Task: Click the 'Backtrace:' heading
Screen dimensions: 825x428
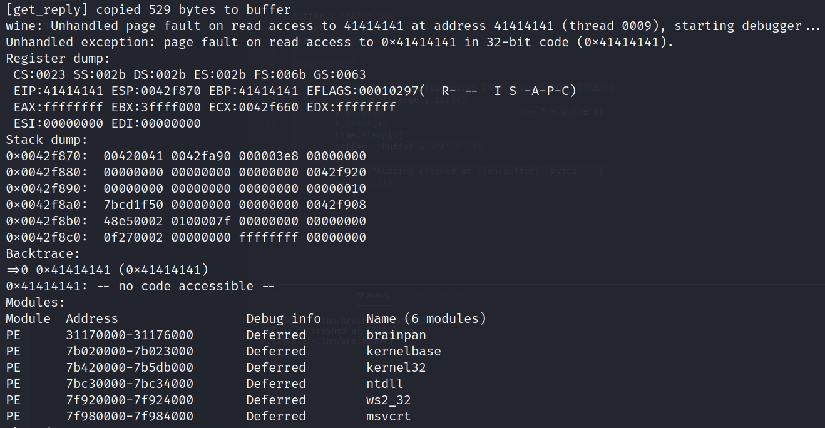Action: 43,253
